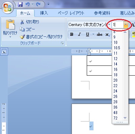Toggle strikethrough formatting

pos(100,34)
